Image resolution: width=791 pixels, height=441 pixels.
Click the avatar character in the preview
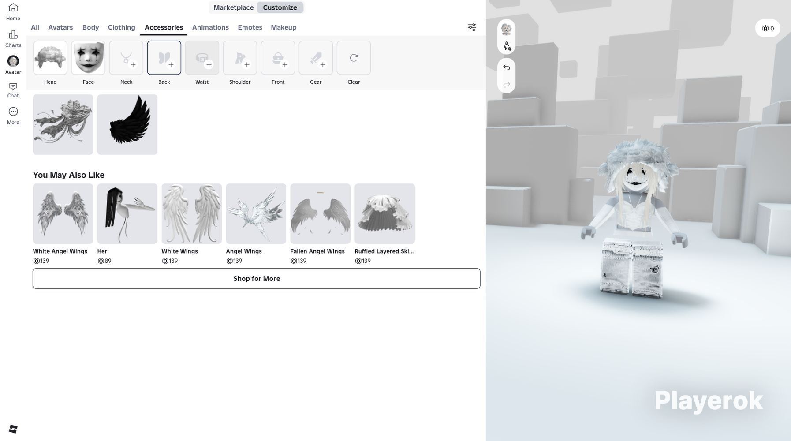pos(634,218)
